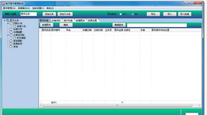Collapse the 图书分类 root tree node
Screen dimensions: 207x115
[x=4, y=20]
